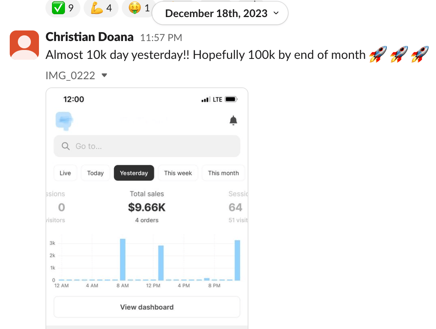The image size is (436, 329).
Task: Click the blurred blue store logo
Action: point(63,120)
